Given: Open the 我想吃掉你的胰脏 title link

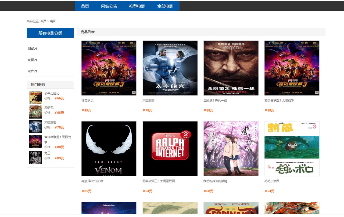Looking at the screenshot, I should point(215,181).
